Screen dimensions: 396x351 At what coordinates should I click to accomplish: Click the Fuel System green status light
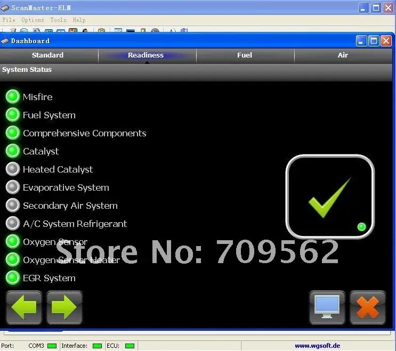[x=13, y=115]
